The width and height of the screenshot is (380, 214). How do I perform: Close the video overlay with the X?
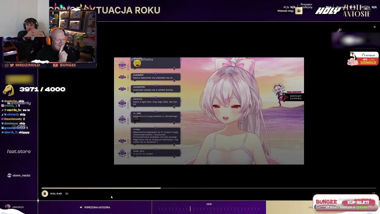click(x=374, y=27)
